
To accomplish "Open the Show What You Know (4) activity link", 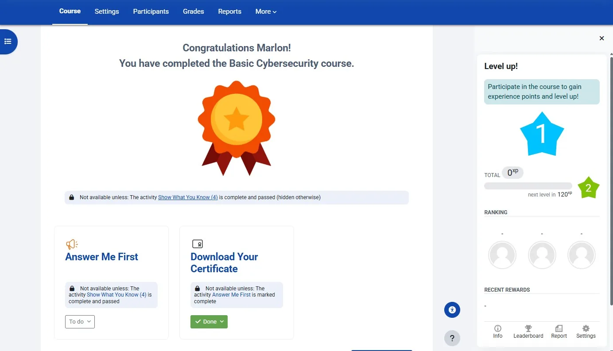I will click(x=187, y=197).
